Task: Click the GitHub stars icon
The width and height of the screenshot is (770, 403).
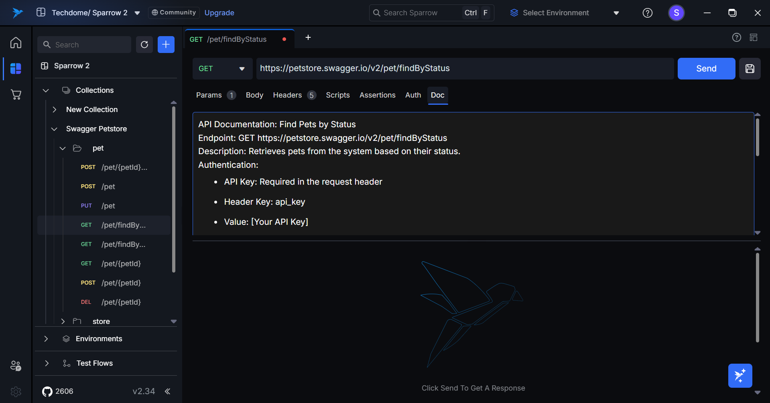Action: [x=47, y=391]
